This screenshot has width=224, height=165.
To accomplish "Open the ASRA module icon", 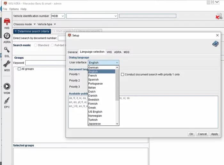I will tap(7, 36).
